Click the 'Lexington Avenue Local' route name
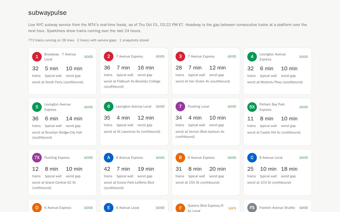This screenshot has width=340, height=212. click(134, 107)
